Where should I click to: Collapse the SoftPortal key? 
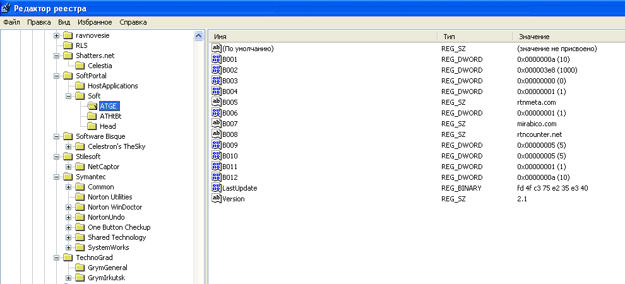point(56,76)
